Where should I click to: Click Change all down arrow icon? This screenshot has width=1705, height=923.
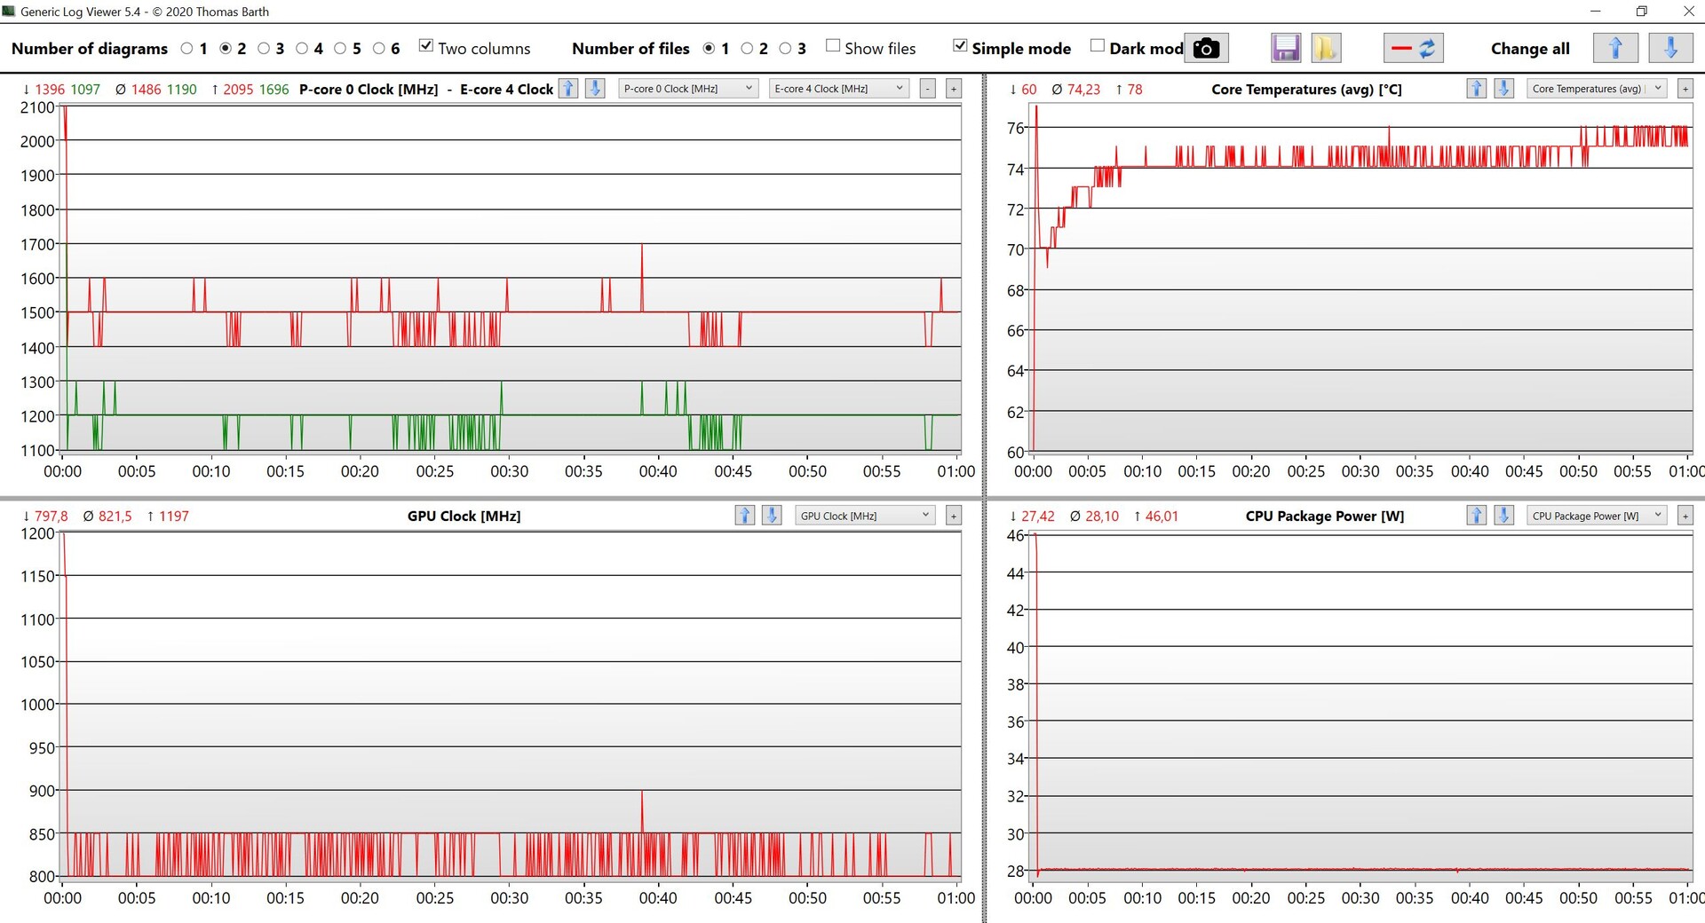click(x=1670, y=49)
